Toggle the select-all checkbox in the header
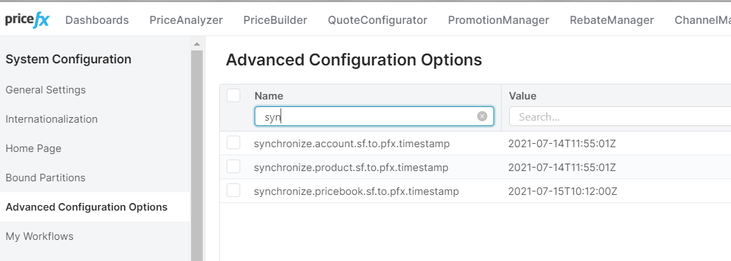Image resolution: width=731 pixels, height=261 pixels. [x=233, y=96]
